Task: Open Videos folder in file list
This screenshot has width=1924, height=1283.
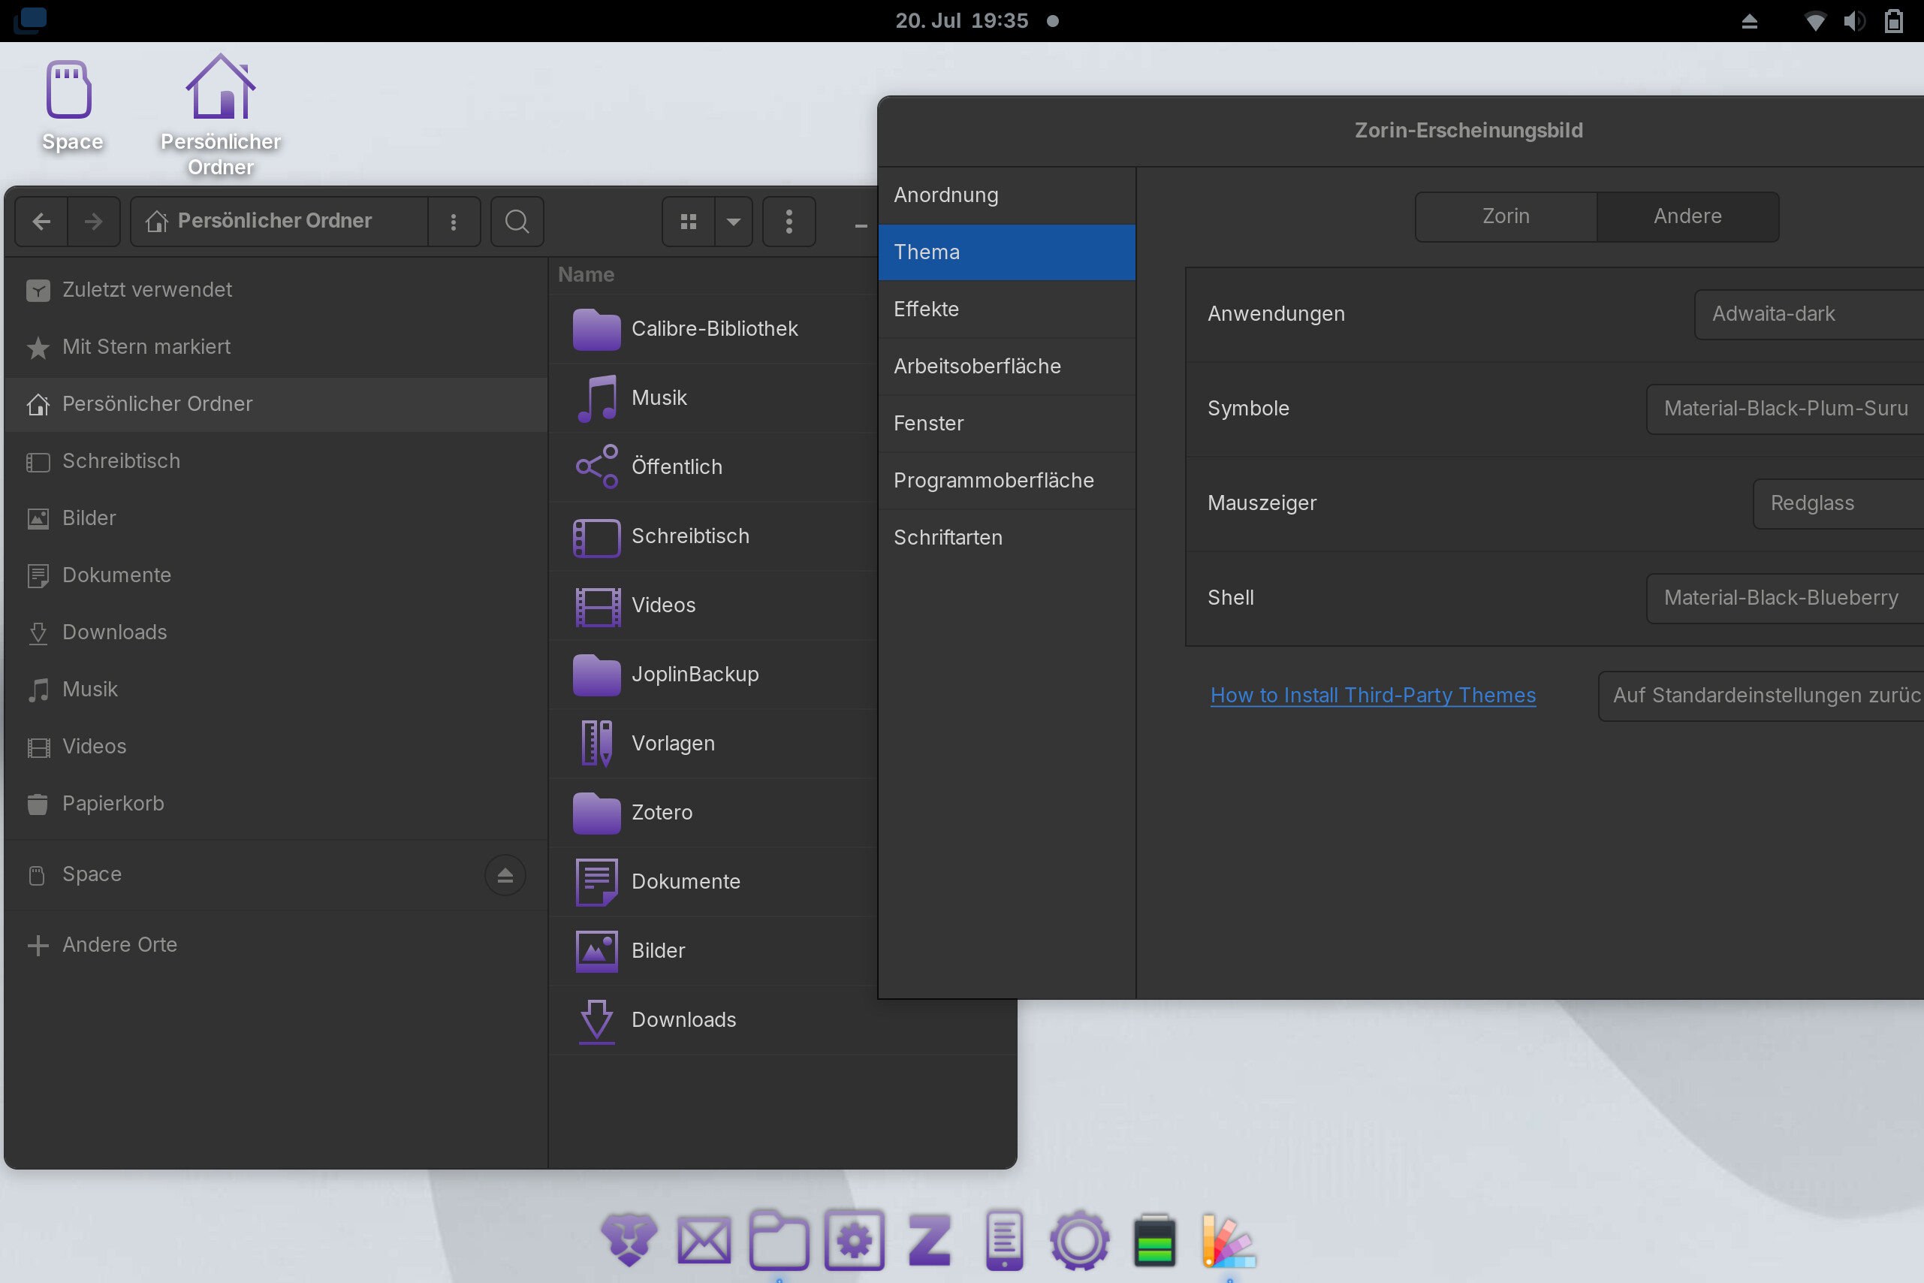Action: [714, 605]
